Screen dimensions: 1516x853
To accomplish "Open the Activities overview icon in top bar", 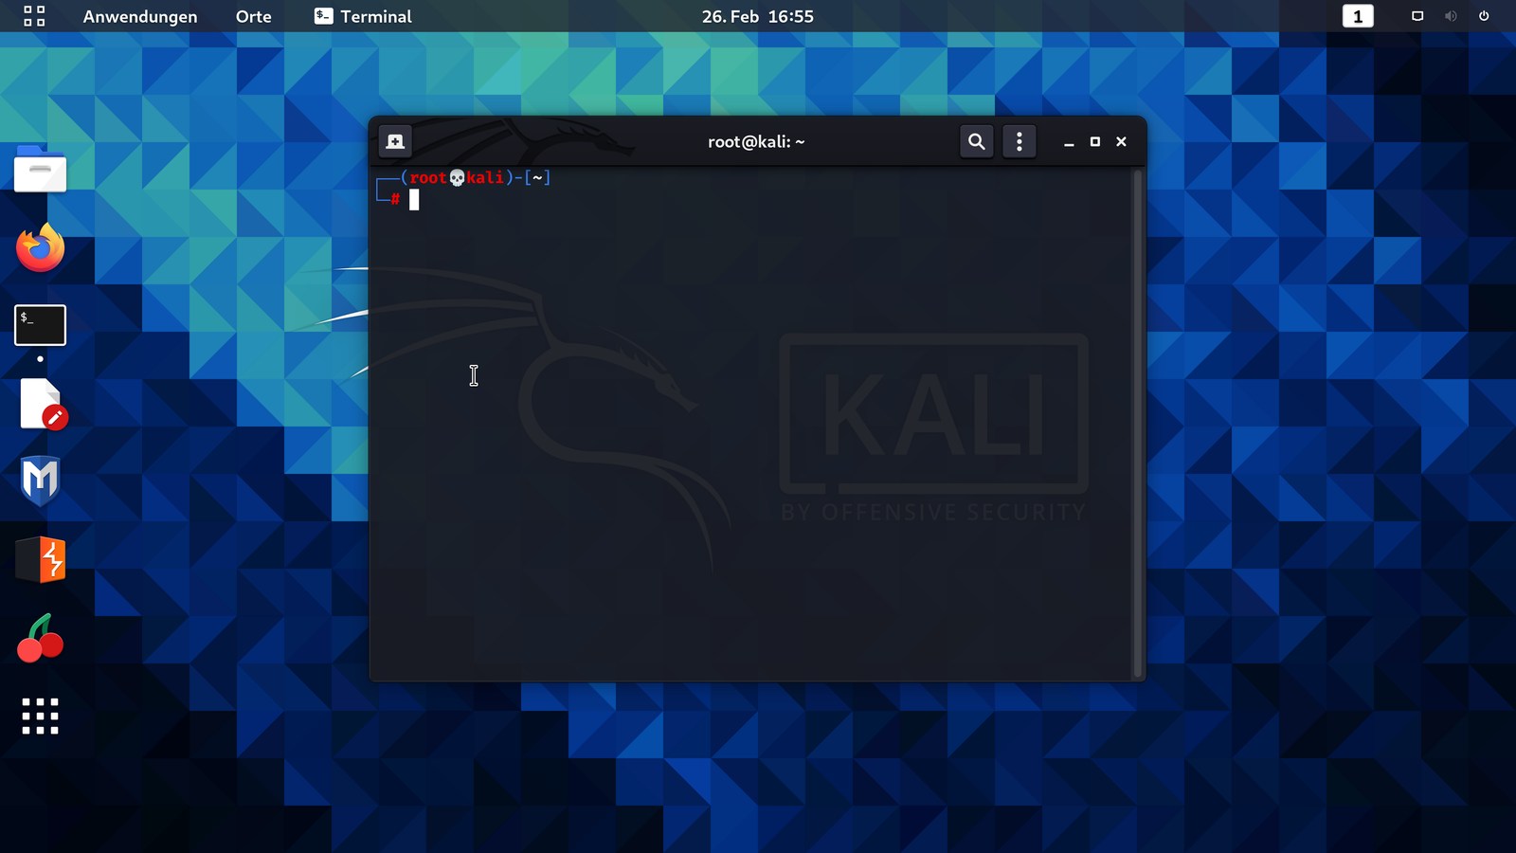I will coord(34,16).
